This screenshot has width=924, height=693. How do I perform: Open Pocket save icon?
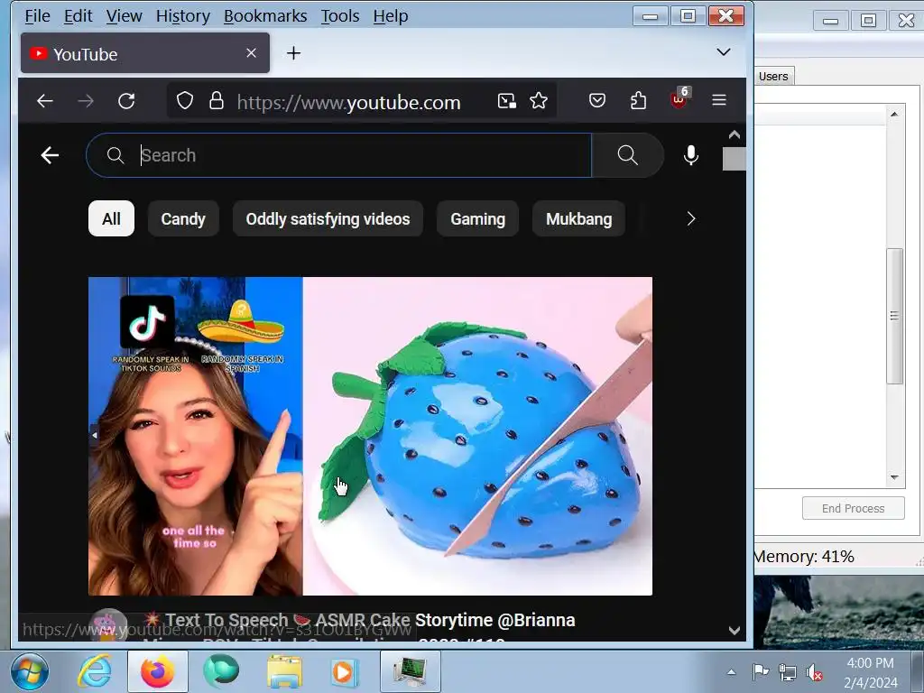pyautogui.click(x=597, y=101)
